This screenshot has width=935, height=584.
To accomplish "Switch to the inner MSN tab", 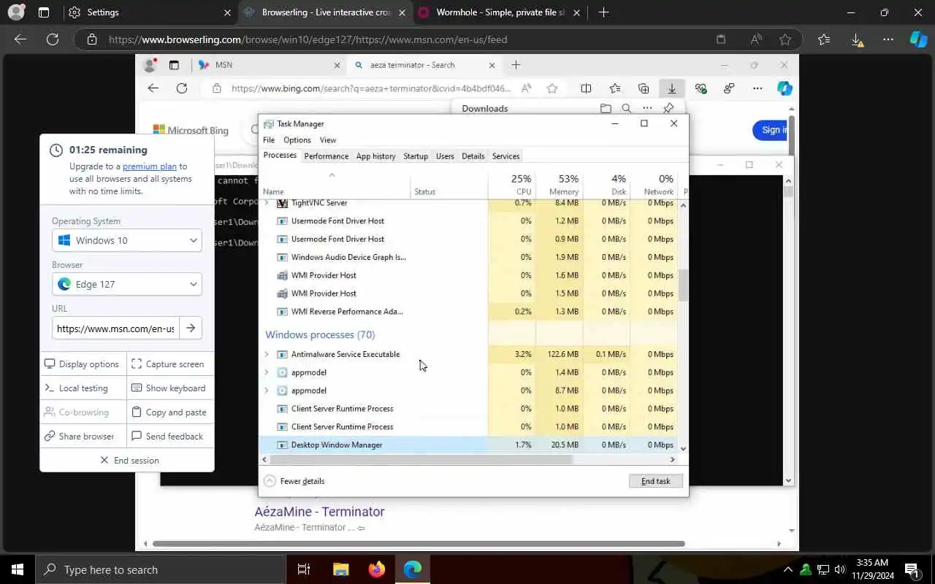I will tap(270, 65).
